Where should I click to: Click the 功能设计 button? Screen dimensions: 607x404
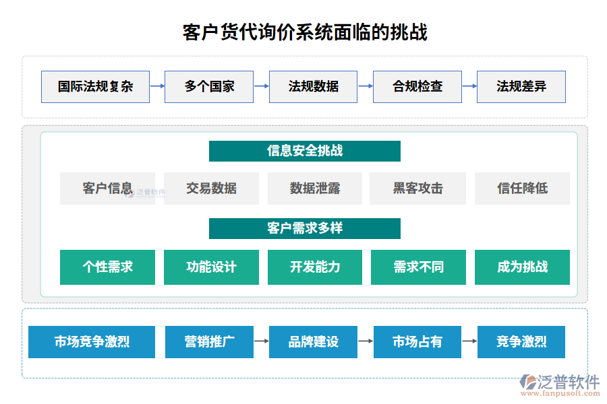(x=210, y=267)
